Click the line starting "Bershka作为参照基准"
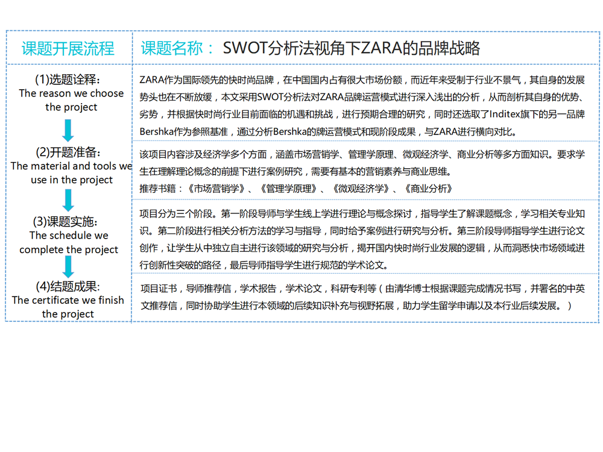This screenshot has width=603, height=452. pyautogui.click(x=327, y=132)
